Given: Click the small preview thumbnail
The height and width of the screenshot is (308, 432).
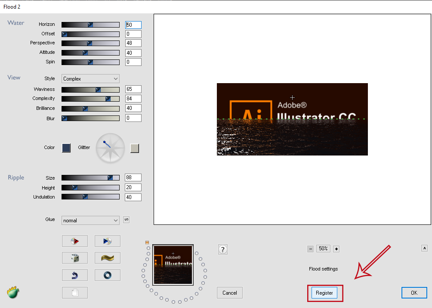Looking at the screenshot, I should pos(173,265).
